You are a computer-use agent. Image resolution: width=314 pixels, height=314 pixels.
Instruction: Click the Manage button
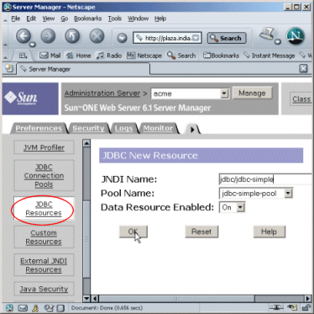252,93
